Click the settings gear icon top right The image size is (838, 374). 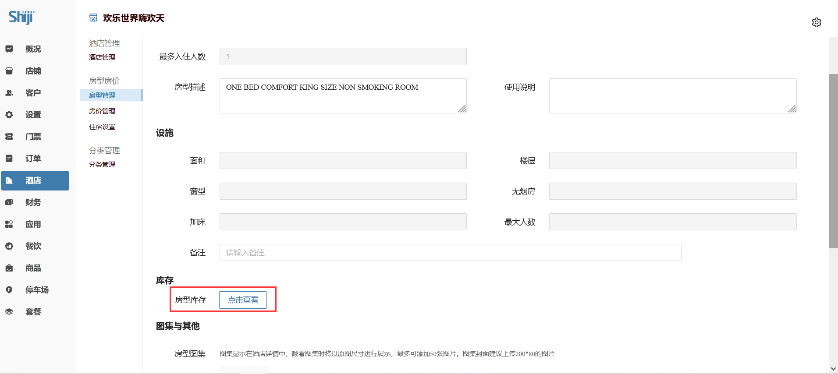pos(816,22)
